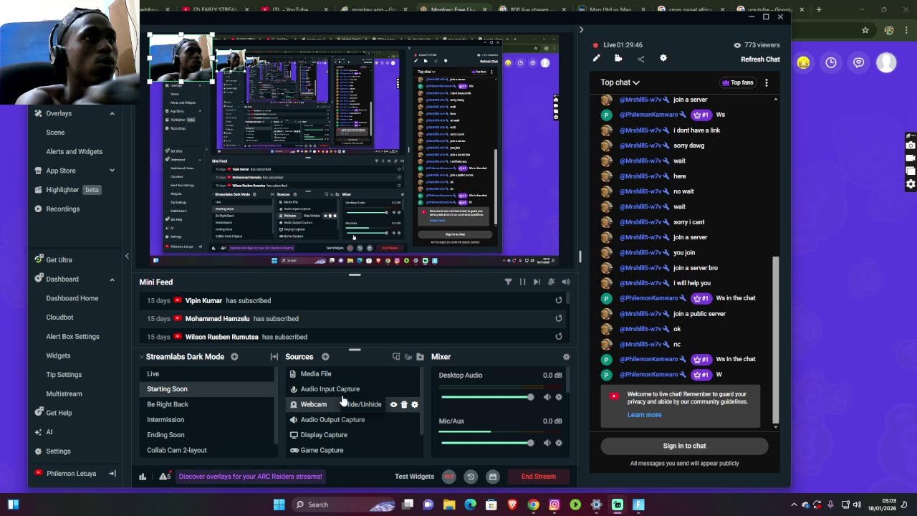Open Webcam source properties gear
917x516 pixels.
[415, 404]
